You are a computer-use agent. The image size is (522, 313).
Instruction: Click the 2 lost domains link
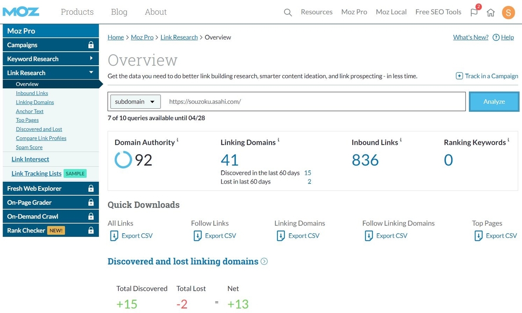(309, 182)
